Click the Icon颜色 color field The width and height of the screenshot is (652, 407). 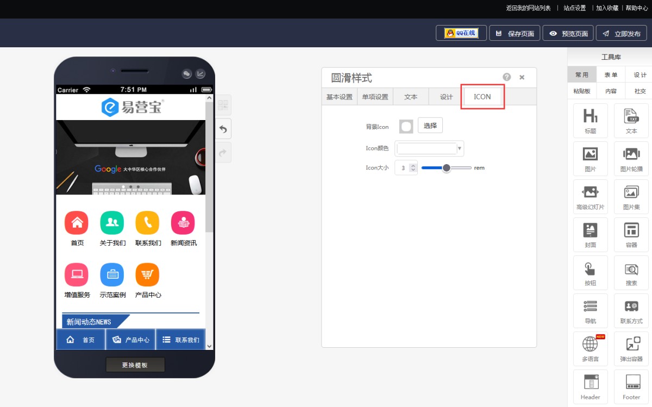pyautogui.click(x=427, y=148)
